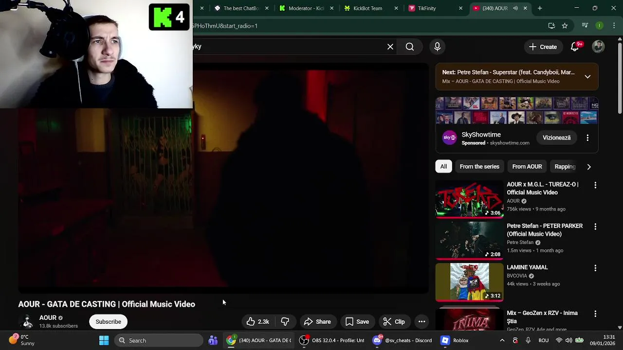Click the page vertical scrollbar
The image size is (623, 350).
tap(620, 78)
